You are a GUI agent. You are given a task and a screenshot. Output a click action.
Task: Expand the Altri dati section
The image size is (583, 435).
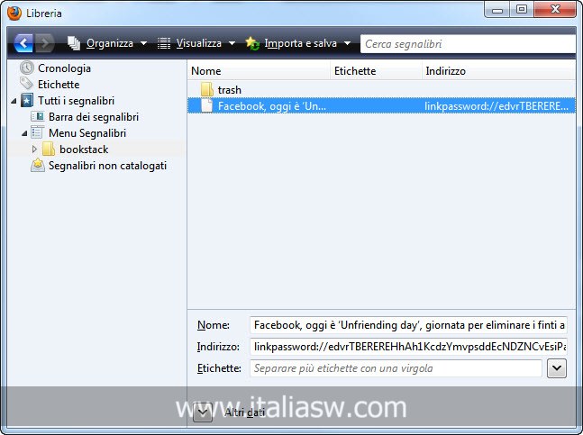203,412
